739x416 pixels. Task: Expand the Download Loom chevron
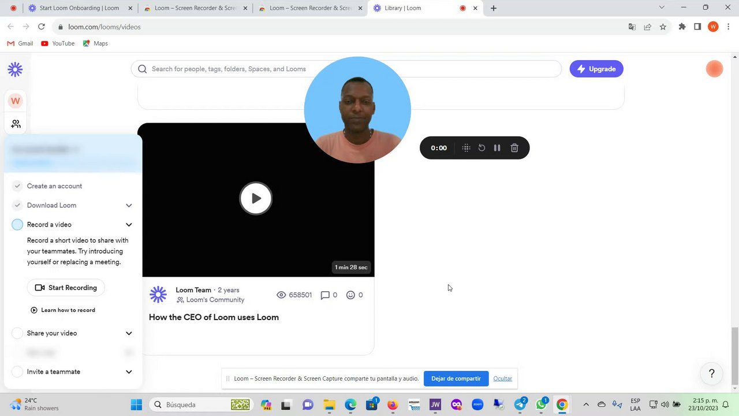pyautogui.click(x=129, y=205)
